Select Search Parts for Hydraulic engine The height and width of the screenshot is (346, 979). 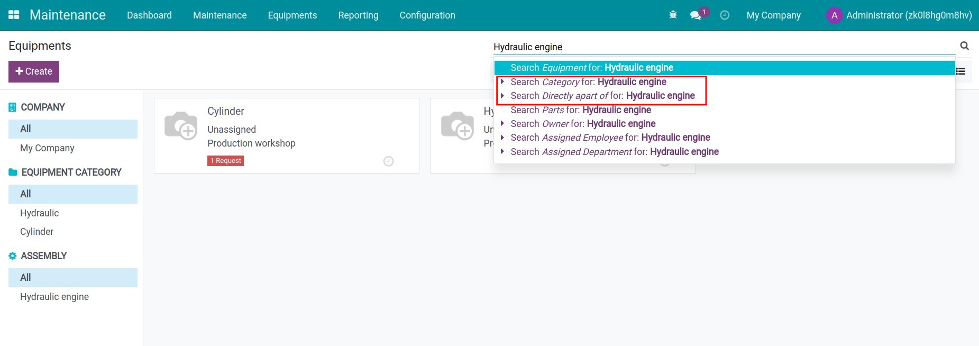(725, 110)
